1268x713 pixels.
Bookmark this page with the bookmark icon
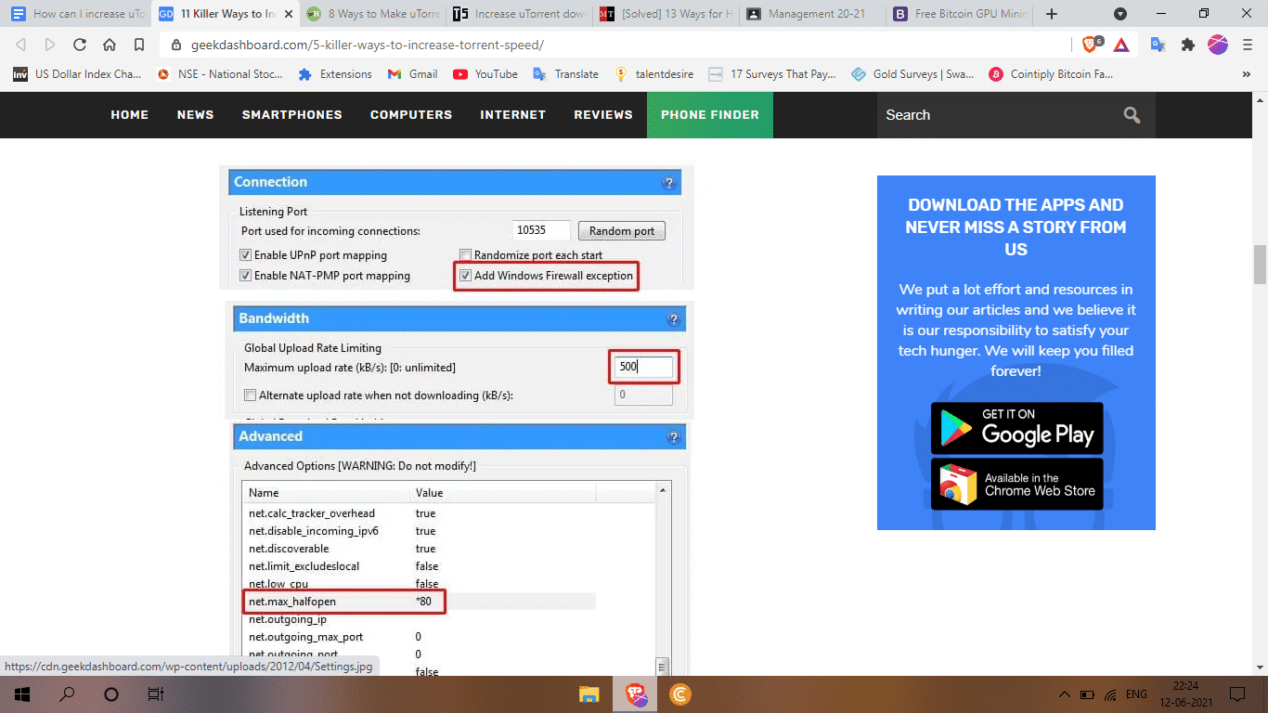click(139, 45)
